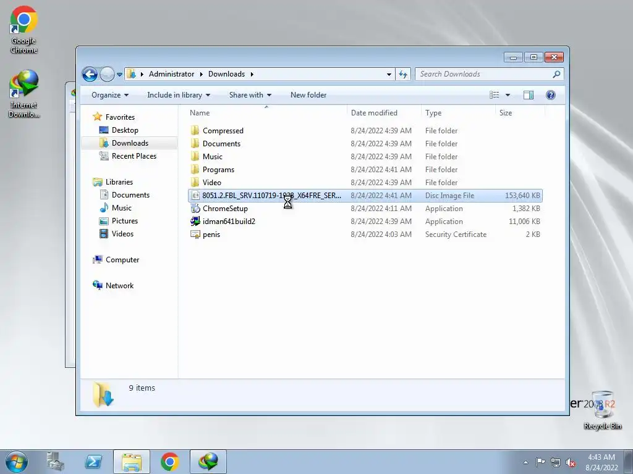
Task: Select the Video folder icon
Action: click(195, 183)
